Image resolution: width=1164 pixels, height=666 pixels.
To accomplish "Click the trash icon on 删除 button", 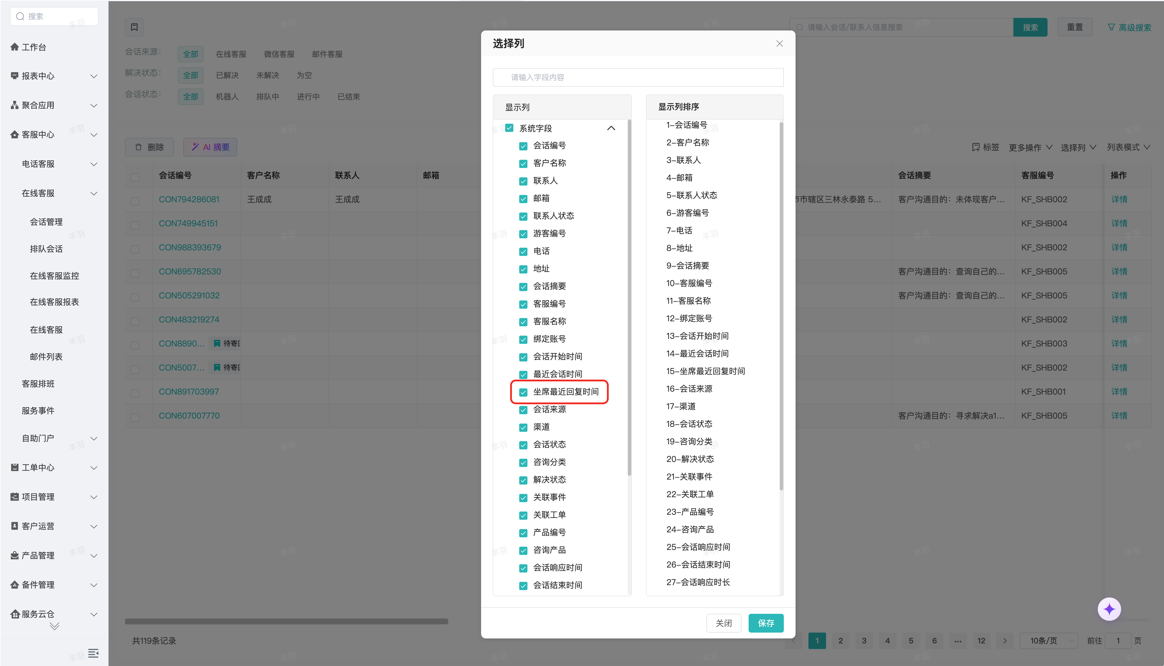I will [x=138, y=147].
